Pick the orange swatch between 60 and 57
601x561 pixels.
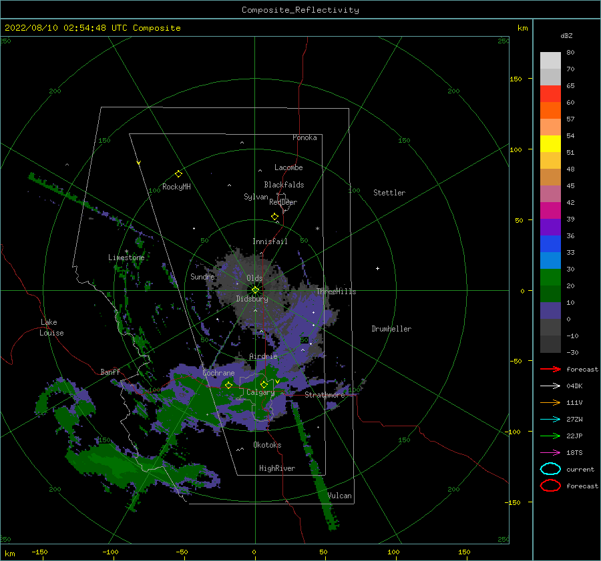(550, 111)
